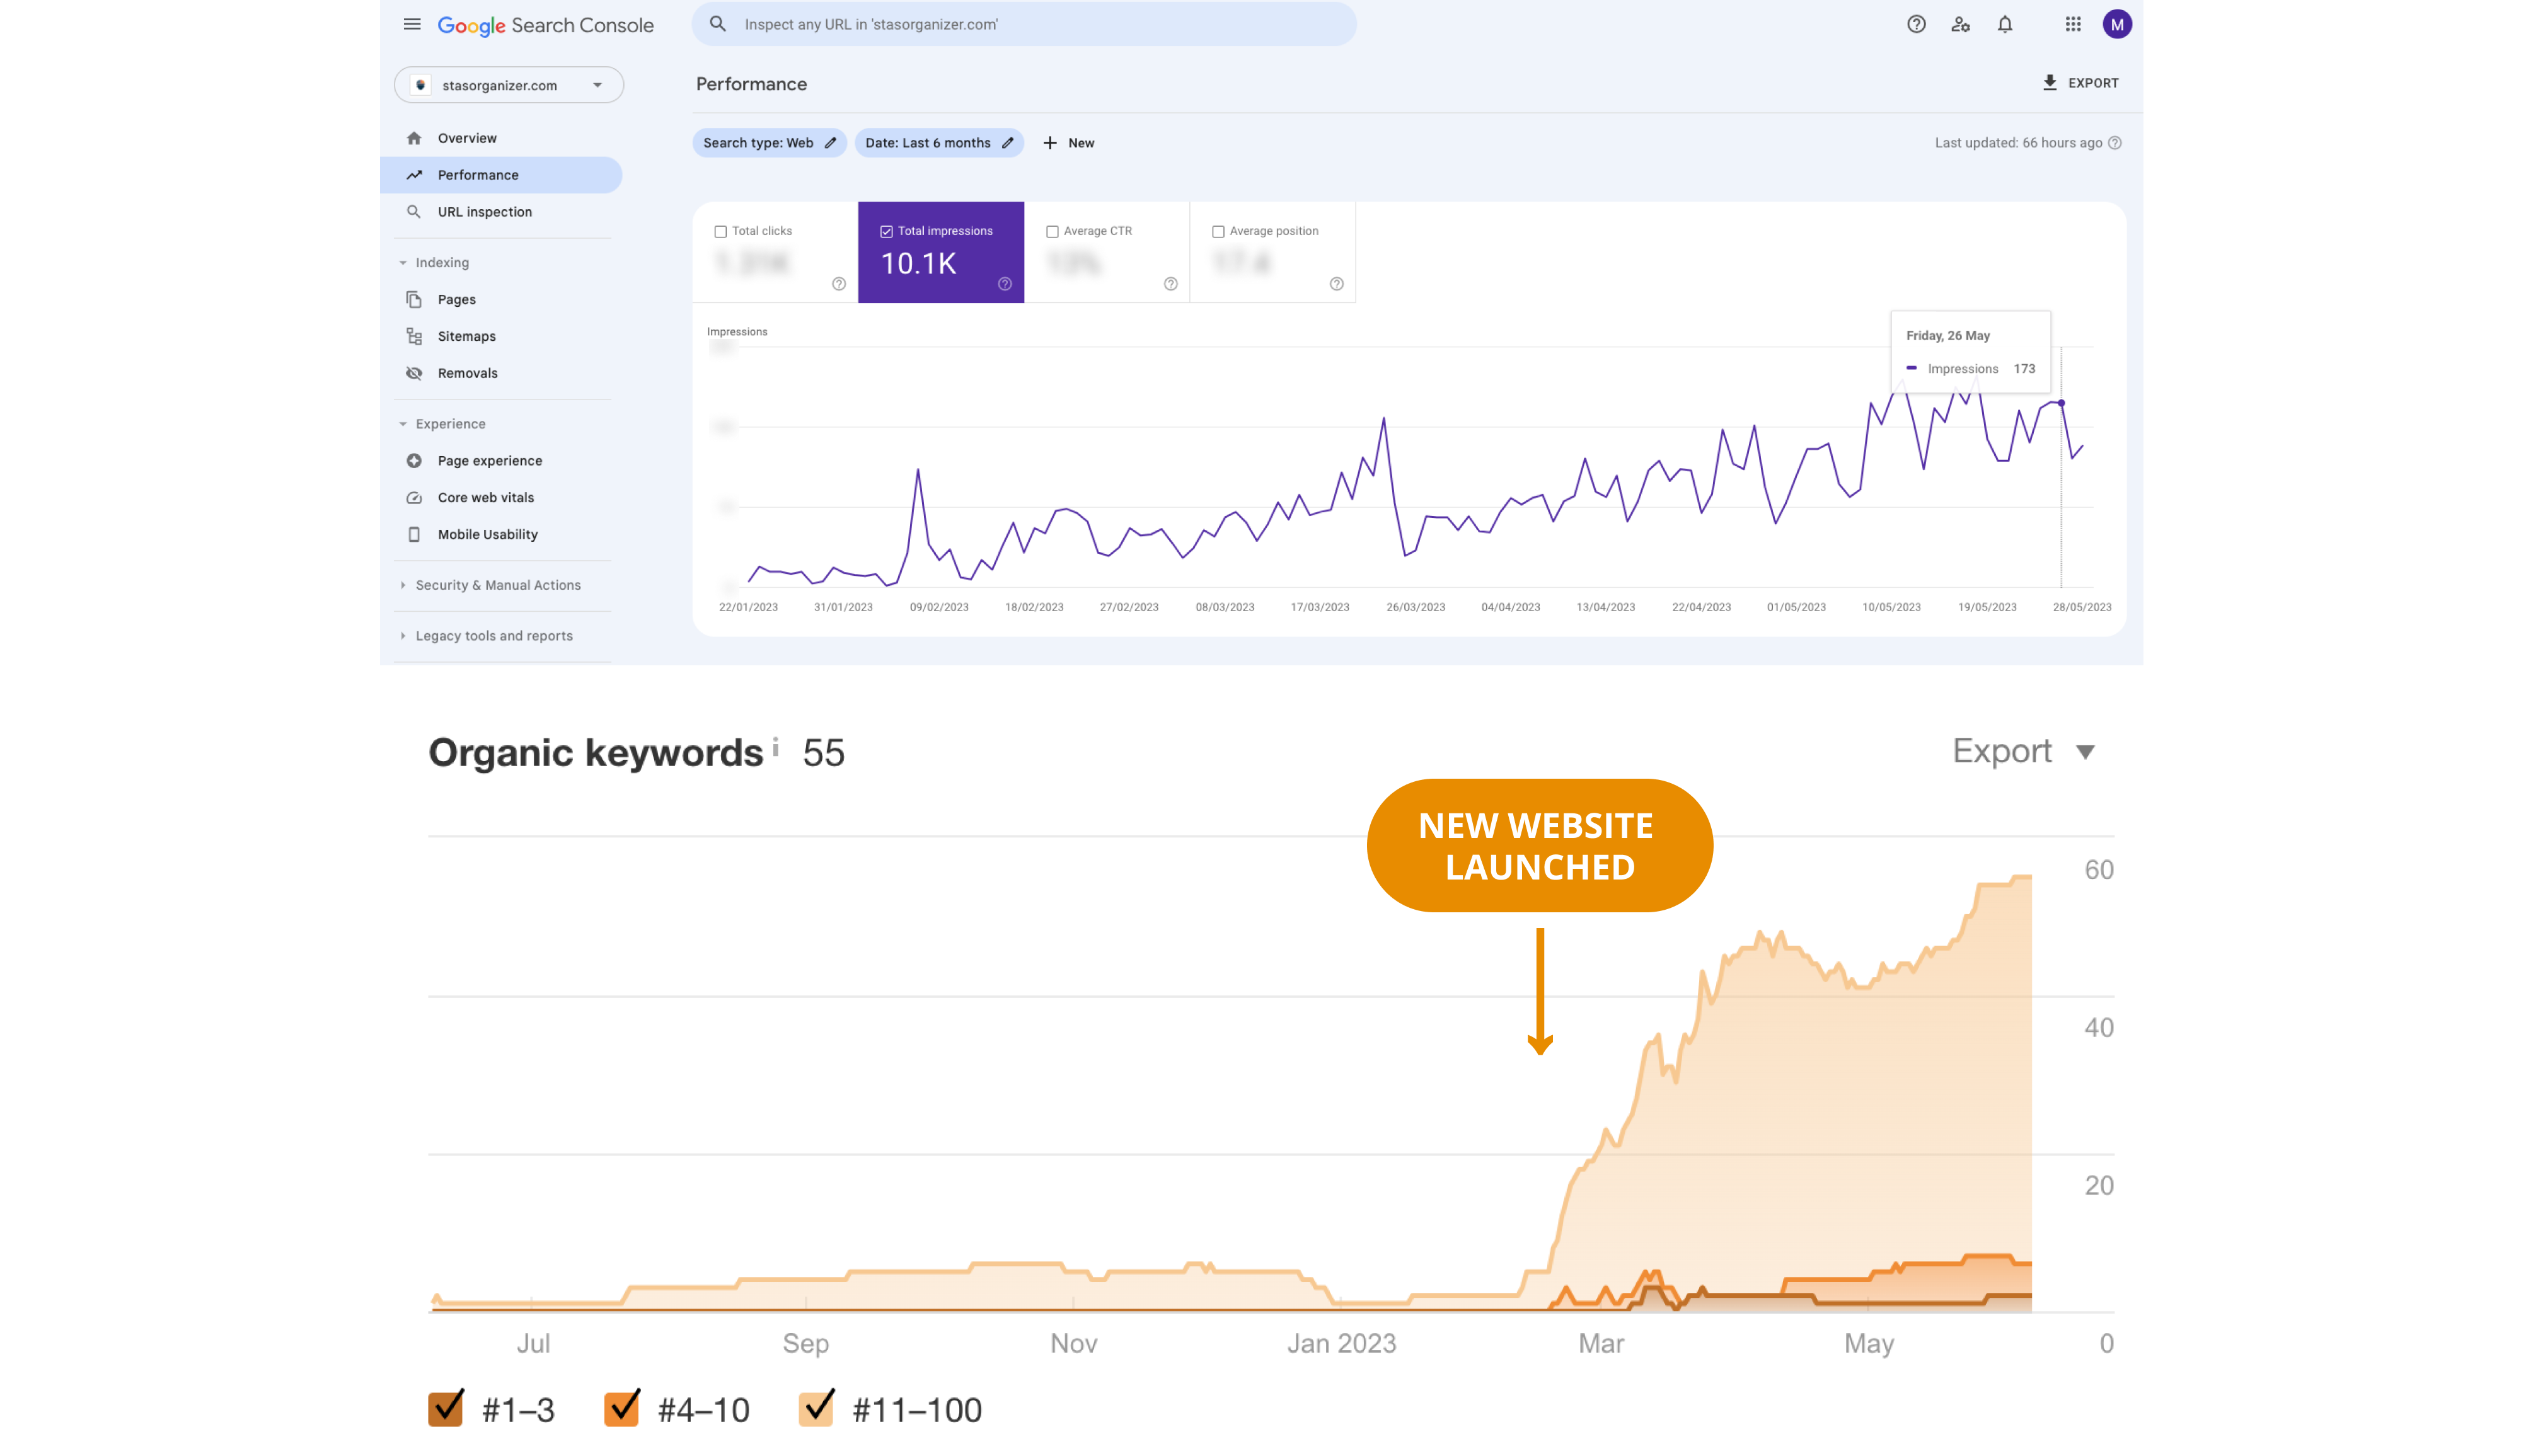Click the Date: Last 6 months chip
This screenshot has width=2521, height=1456.
pos(938,143)
